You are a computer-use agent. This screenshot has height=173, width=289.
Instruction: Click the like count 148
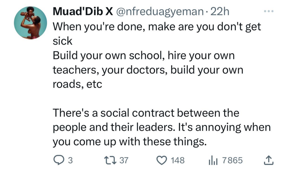(x=178, y=161)
